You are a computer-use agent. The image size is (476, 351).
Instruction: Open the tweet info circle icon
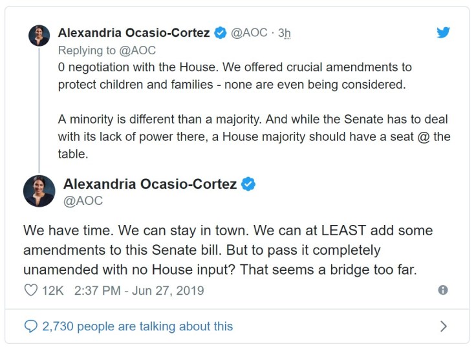tap(443, 290)
